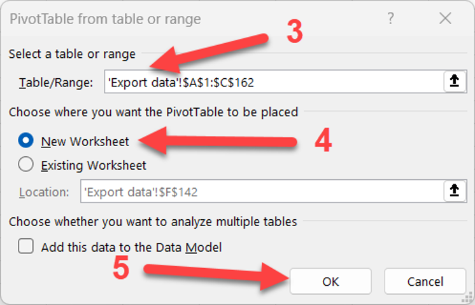Click the Table/Range: label
The width and height of the screenshot is (475, 305).
coord(56,82)
